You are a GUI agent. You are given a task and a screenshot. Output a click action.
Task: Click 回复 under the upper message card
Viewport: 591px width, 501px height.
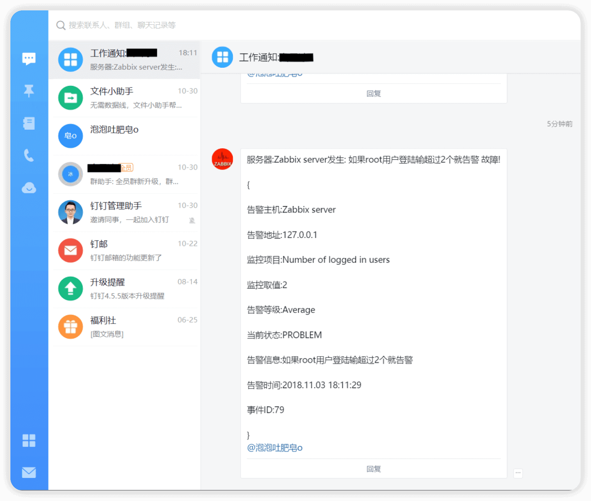(374, 94)
